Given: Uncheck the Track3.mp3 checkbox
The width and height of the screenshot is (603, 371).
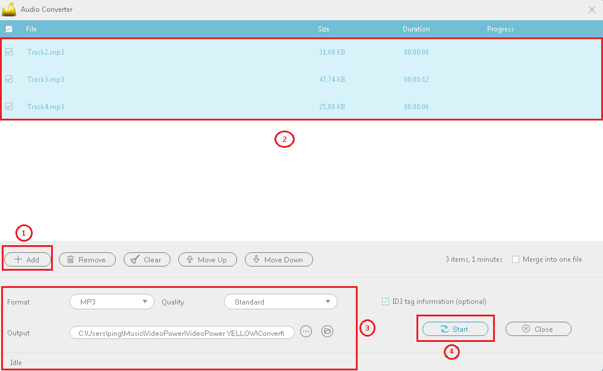Looking at the screenshot, I should (x=9, y=79).
